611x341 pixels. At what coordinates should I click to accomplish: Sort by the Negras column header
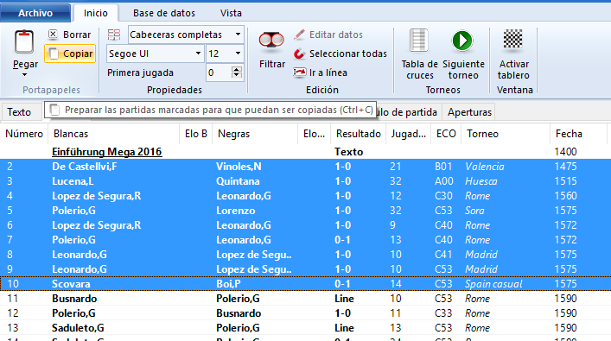coord(255,134)
